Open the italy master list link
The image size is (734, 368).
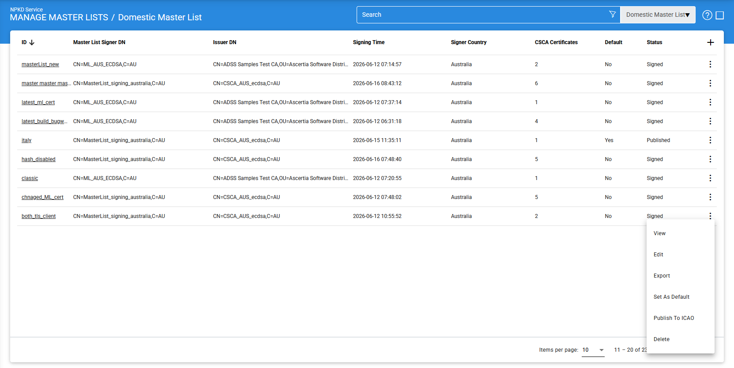(26, 140)
